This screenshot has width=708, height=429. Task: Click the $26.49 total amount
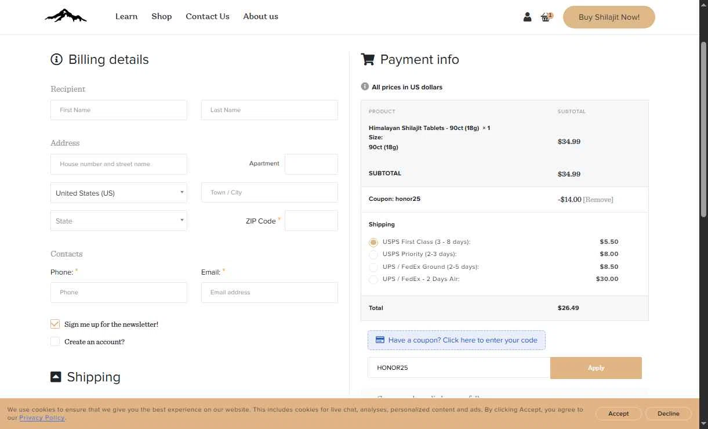click(x=568, y=308)
